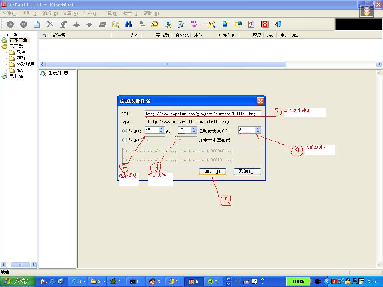
Task: Close the 添加成批任务 dialog
Action: (x=260, y=101)
